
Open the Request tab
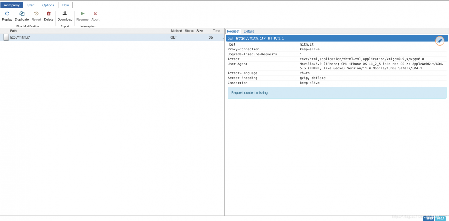point(233,31)
